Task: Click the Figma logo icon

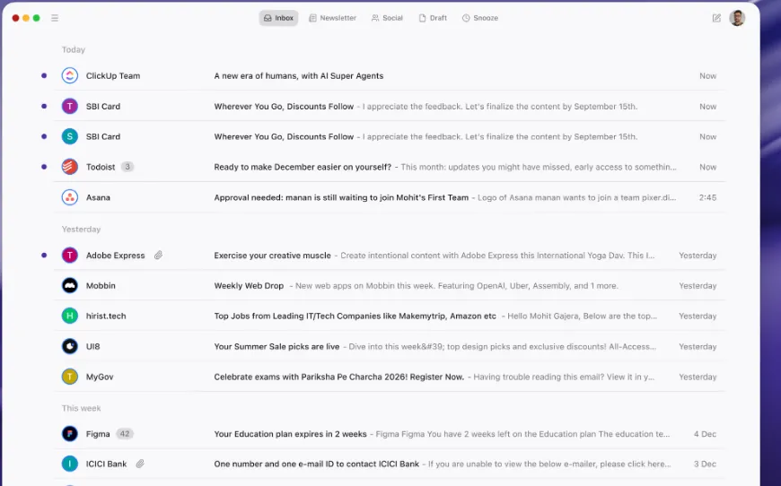Action: click(70, 434)
